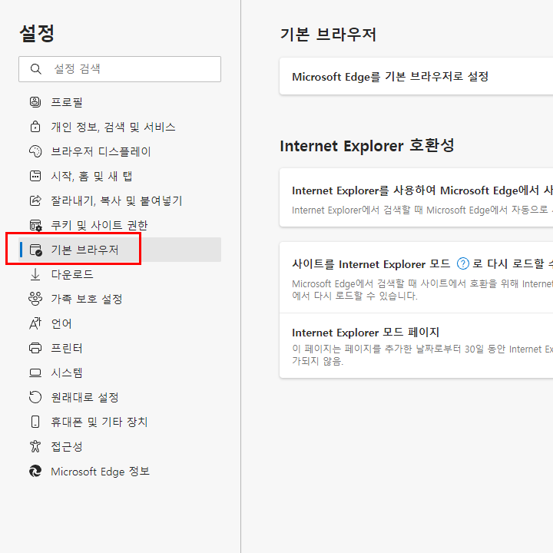Viewport: 553px width, 553px height.
Task: Click the 가족 보호 설정 icon
Action: point(35,299)
